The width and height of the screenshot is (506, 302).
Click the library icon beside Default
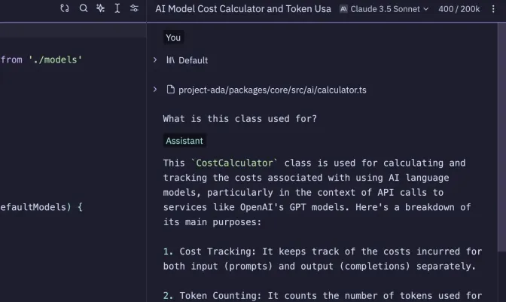[x=170, y=60]
